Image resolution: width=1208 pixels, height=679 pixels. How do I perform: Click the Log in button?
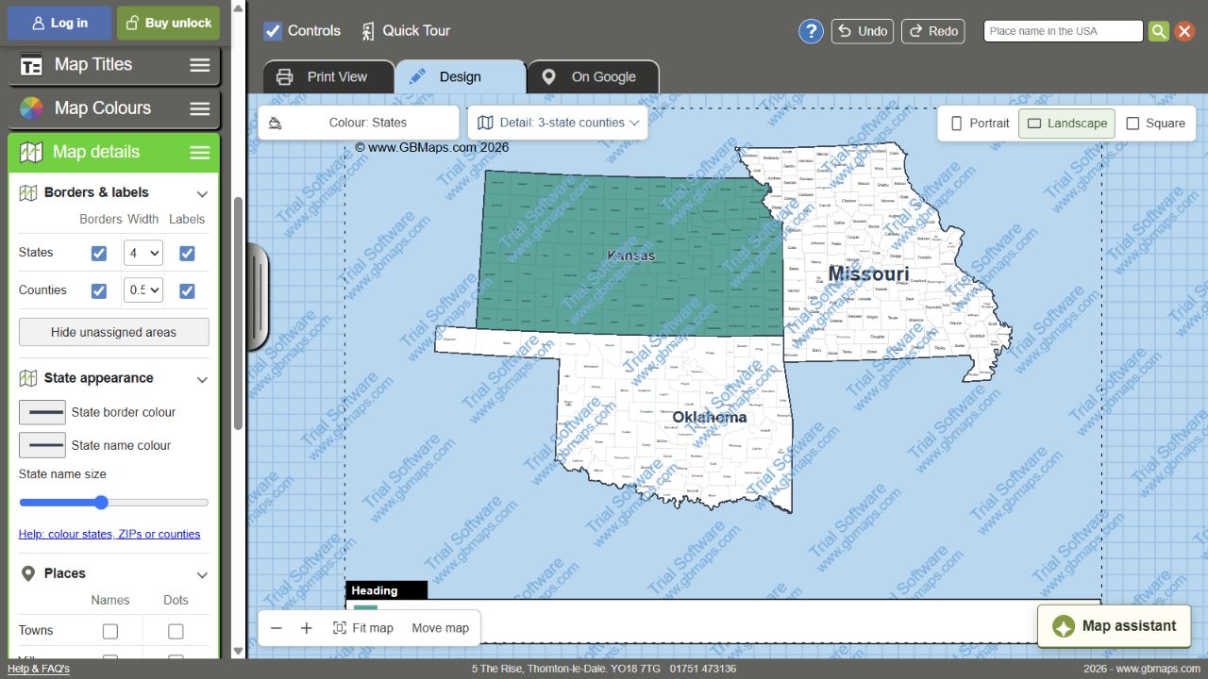59,23
